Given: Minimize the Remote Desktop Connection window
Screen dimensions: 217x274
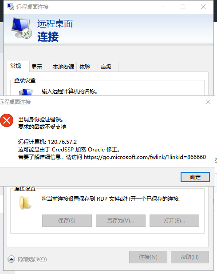Looking at the screenshot, I should [163, 7].
